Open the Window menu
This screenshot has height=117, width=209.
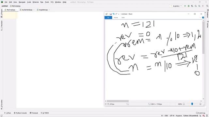58,2
